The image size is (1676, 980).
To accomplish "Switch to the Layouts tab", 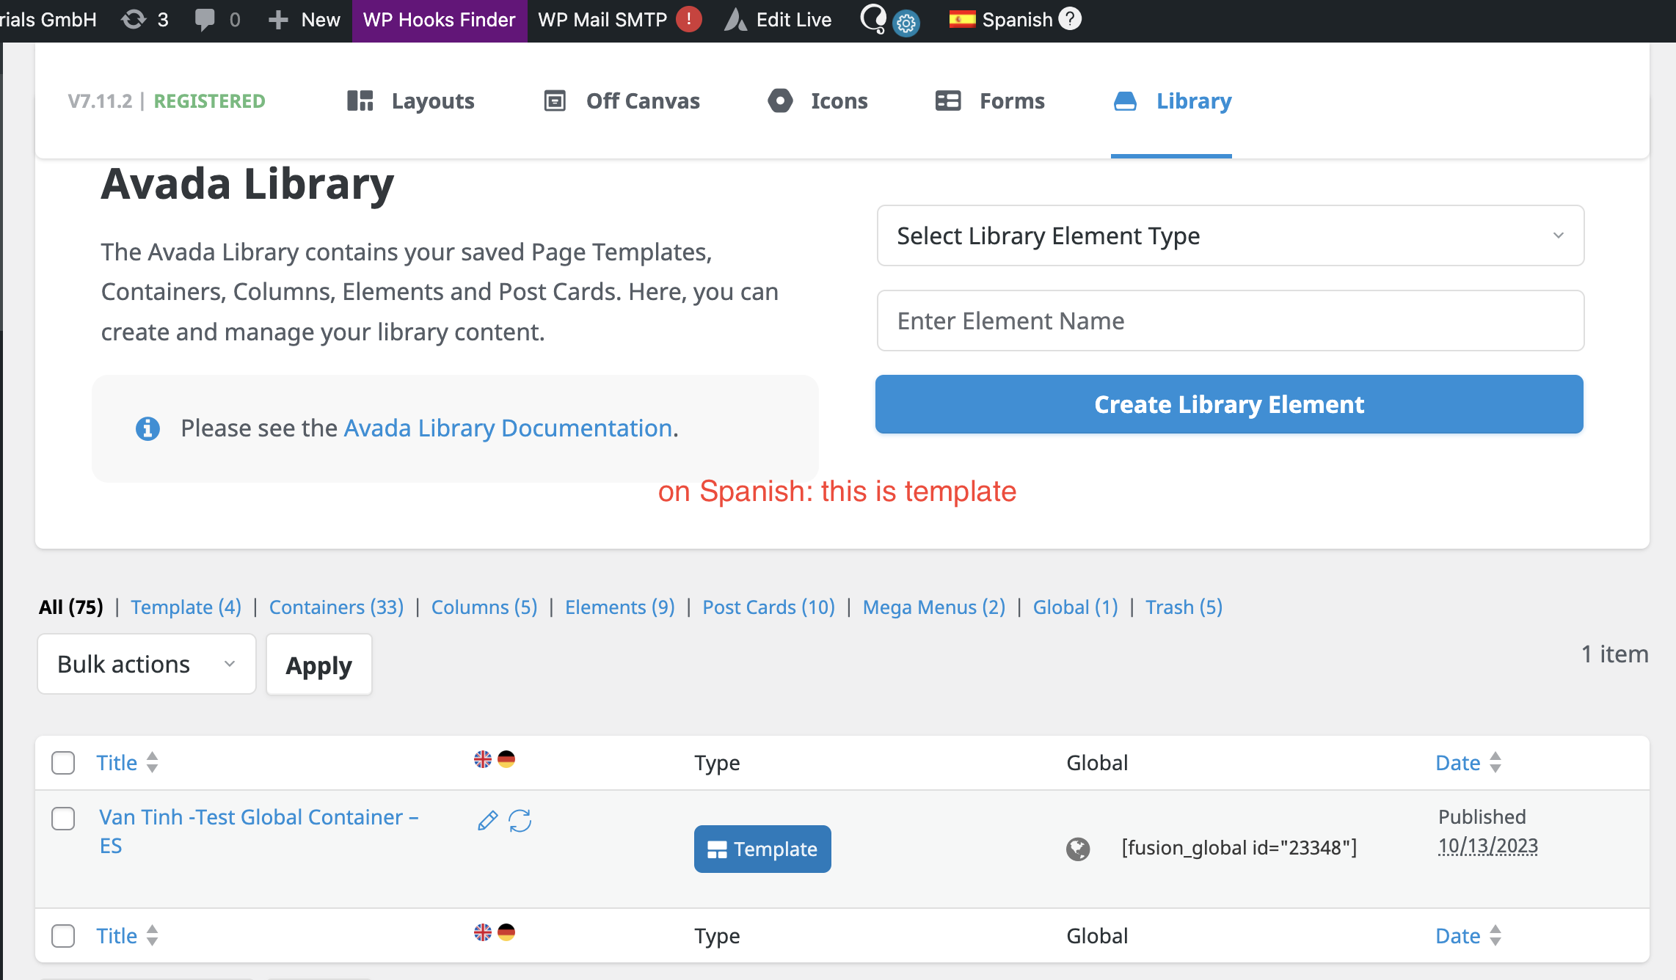I will tap(411, 100).
